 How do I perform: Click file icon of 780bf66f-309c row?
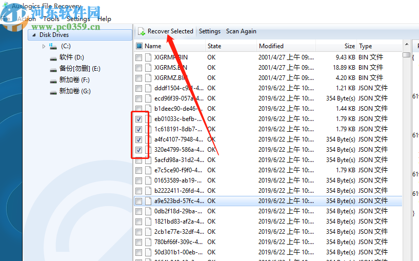coord(148,242)
